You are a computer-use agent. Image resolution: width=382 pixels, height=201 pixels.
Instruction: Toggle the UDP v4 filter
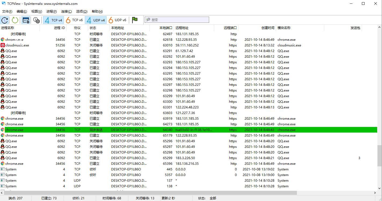96,20
